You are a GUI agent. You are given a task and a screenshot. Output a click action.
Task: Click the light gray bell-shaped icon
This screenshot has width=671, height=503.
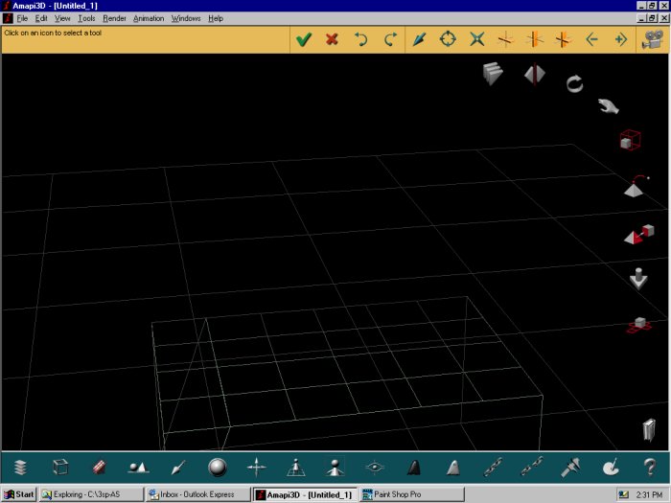453,468
